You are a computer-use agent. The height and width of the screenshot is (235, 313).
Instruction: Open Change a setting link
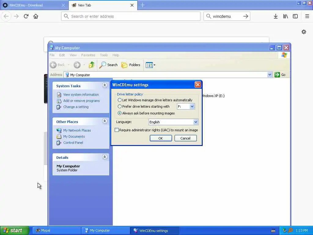click(x=76, y=107)
